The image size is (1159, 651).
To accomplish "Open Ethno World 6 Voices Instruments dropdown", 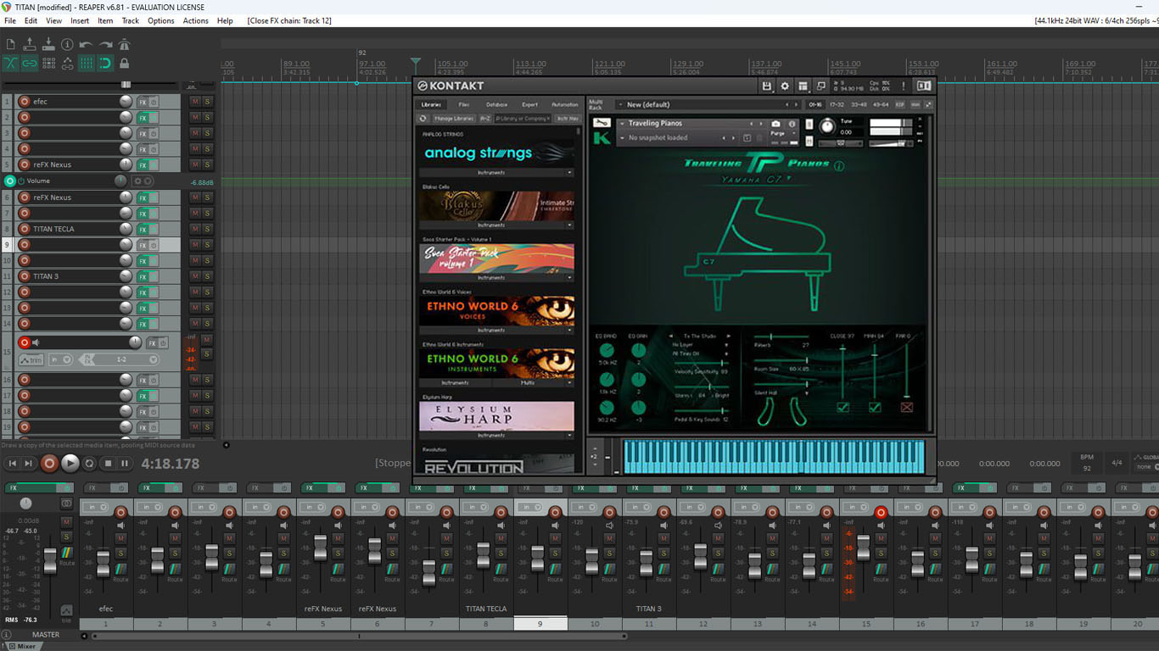I will (x=497, y=330).
